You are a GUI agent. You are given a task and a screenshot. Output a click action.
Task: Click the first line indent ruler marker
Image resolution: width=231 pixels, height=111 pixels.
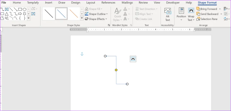87,28
